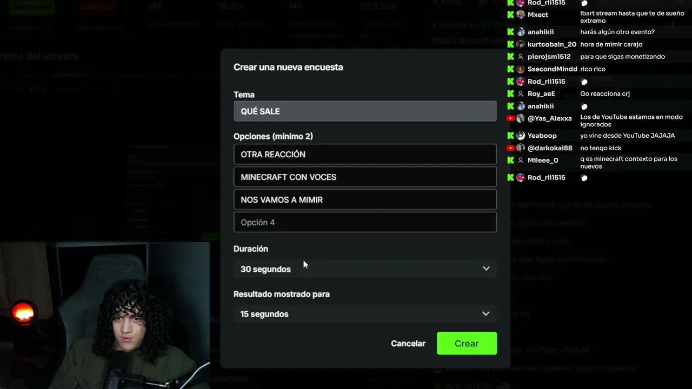Click the message "Los de YouTube estamos en modo ignorados"
Viewport: 692px width, 389px height.
coord(631,120)
